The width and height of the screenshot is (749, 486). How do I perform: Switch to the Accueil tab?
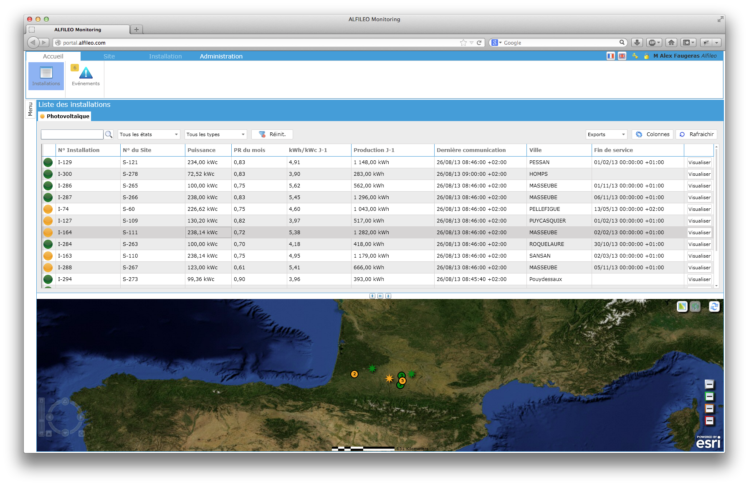53,56
